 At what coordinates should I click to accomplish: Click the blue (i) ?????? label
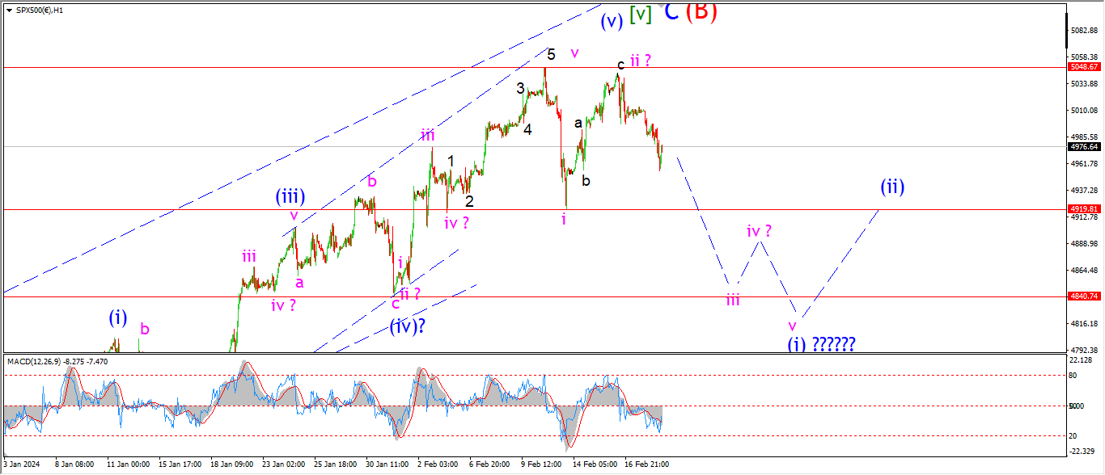821,344
